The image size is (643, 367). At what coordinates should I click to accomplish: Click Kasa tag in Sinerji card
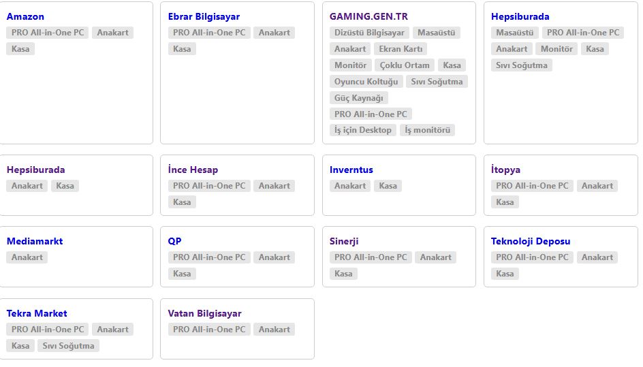point(344,274)
